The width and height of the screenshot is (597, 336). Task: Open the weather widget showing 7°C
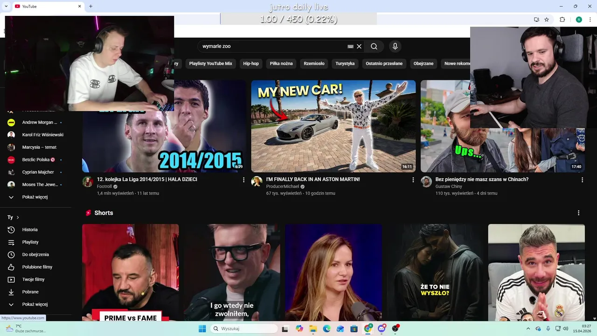pyautogui.click(x=25, y=329)
